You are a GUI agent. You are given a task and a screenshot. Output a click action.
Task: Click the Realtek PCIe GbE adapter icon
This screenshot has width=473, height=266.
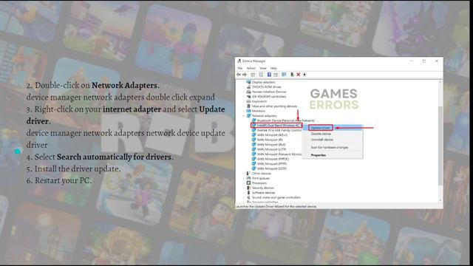253,130
